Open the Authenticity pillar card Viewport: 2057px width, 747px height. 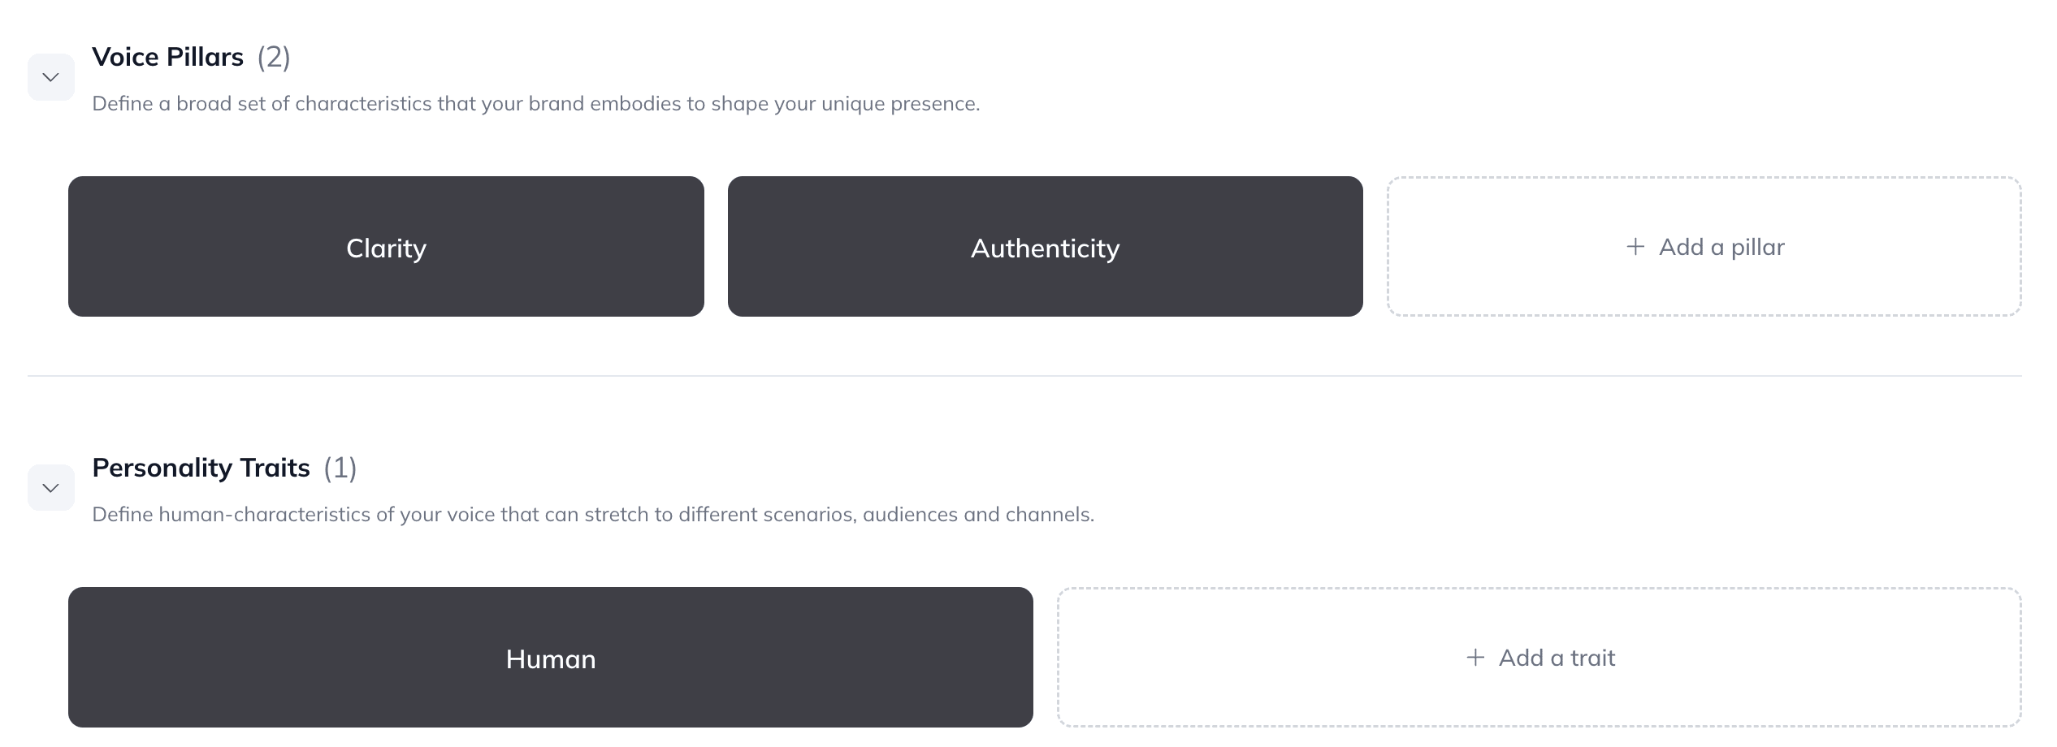point(1045,247)
